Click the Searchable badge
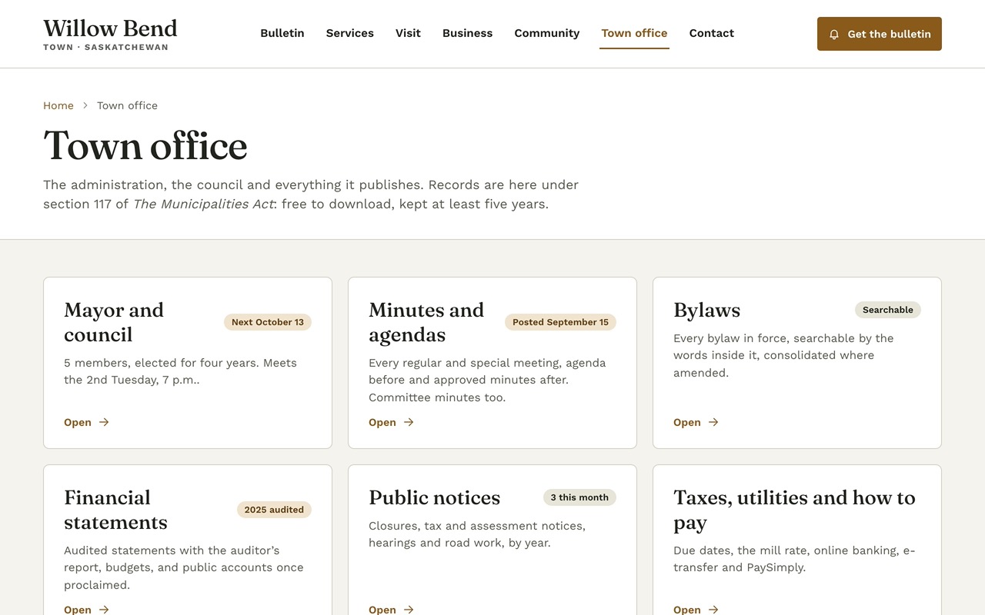985x615 pixels. pos(888,310)
